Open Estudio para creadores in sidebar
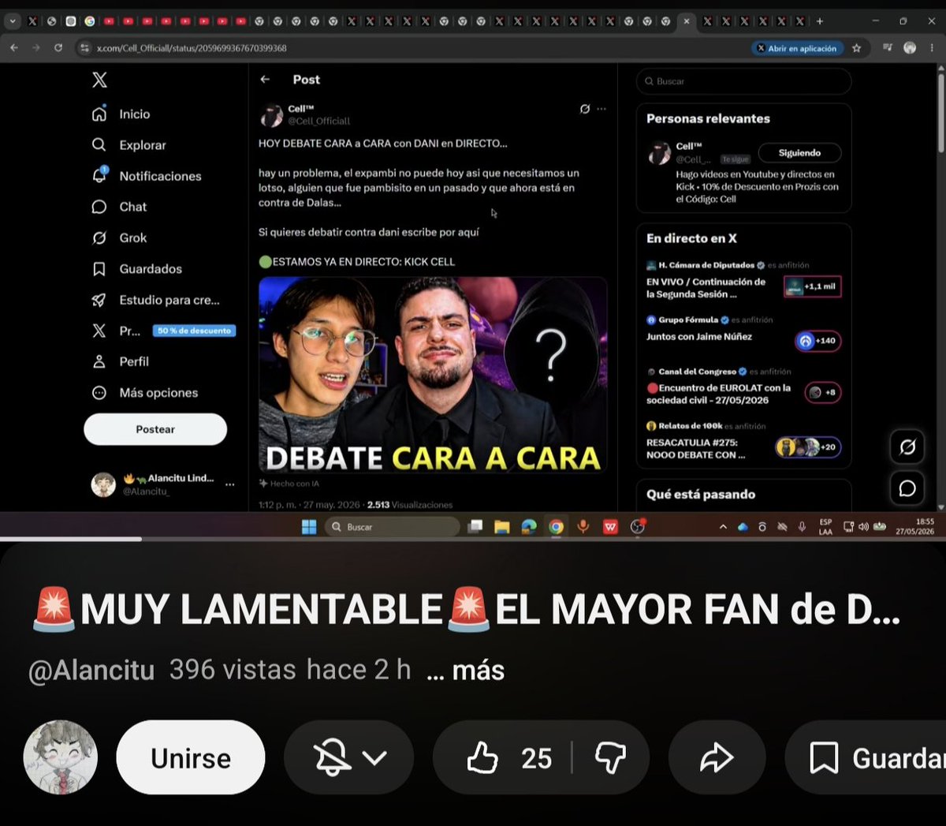946x826 pixels. [x=155, y=300]
